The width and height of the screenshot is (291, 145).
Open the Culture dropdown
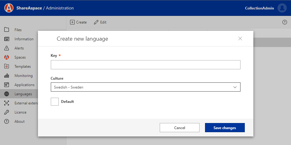146,87
